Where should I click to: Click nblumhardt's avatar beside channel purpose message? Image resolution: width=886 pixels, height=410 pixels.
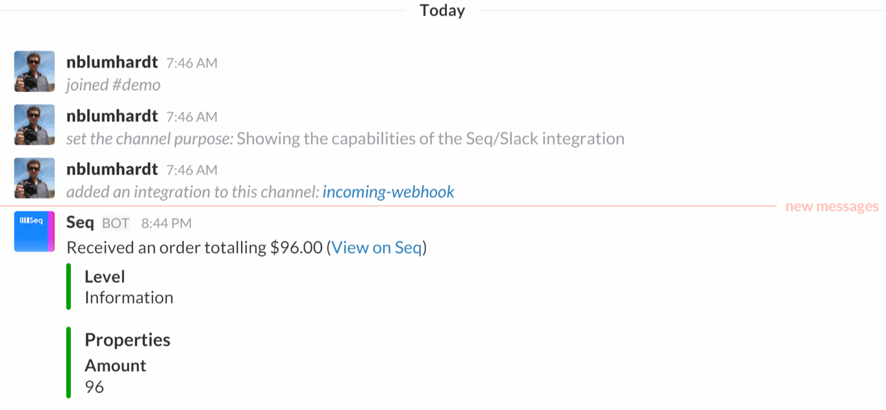[x=34, y=125]
